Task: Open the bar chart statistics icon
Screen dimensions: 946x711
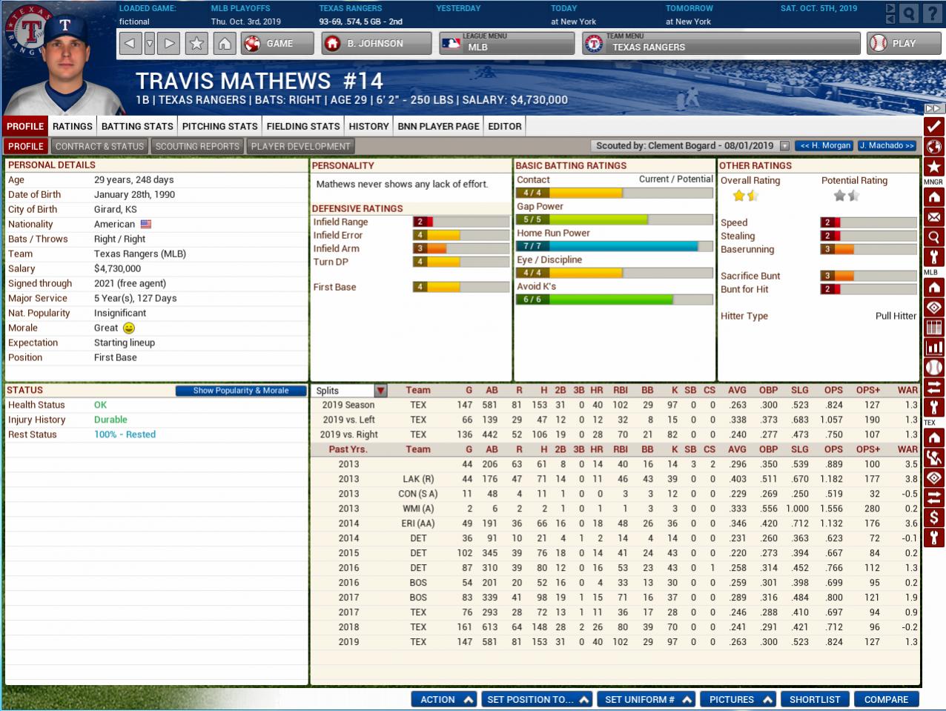Action: click(x=933, y=348)
